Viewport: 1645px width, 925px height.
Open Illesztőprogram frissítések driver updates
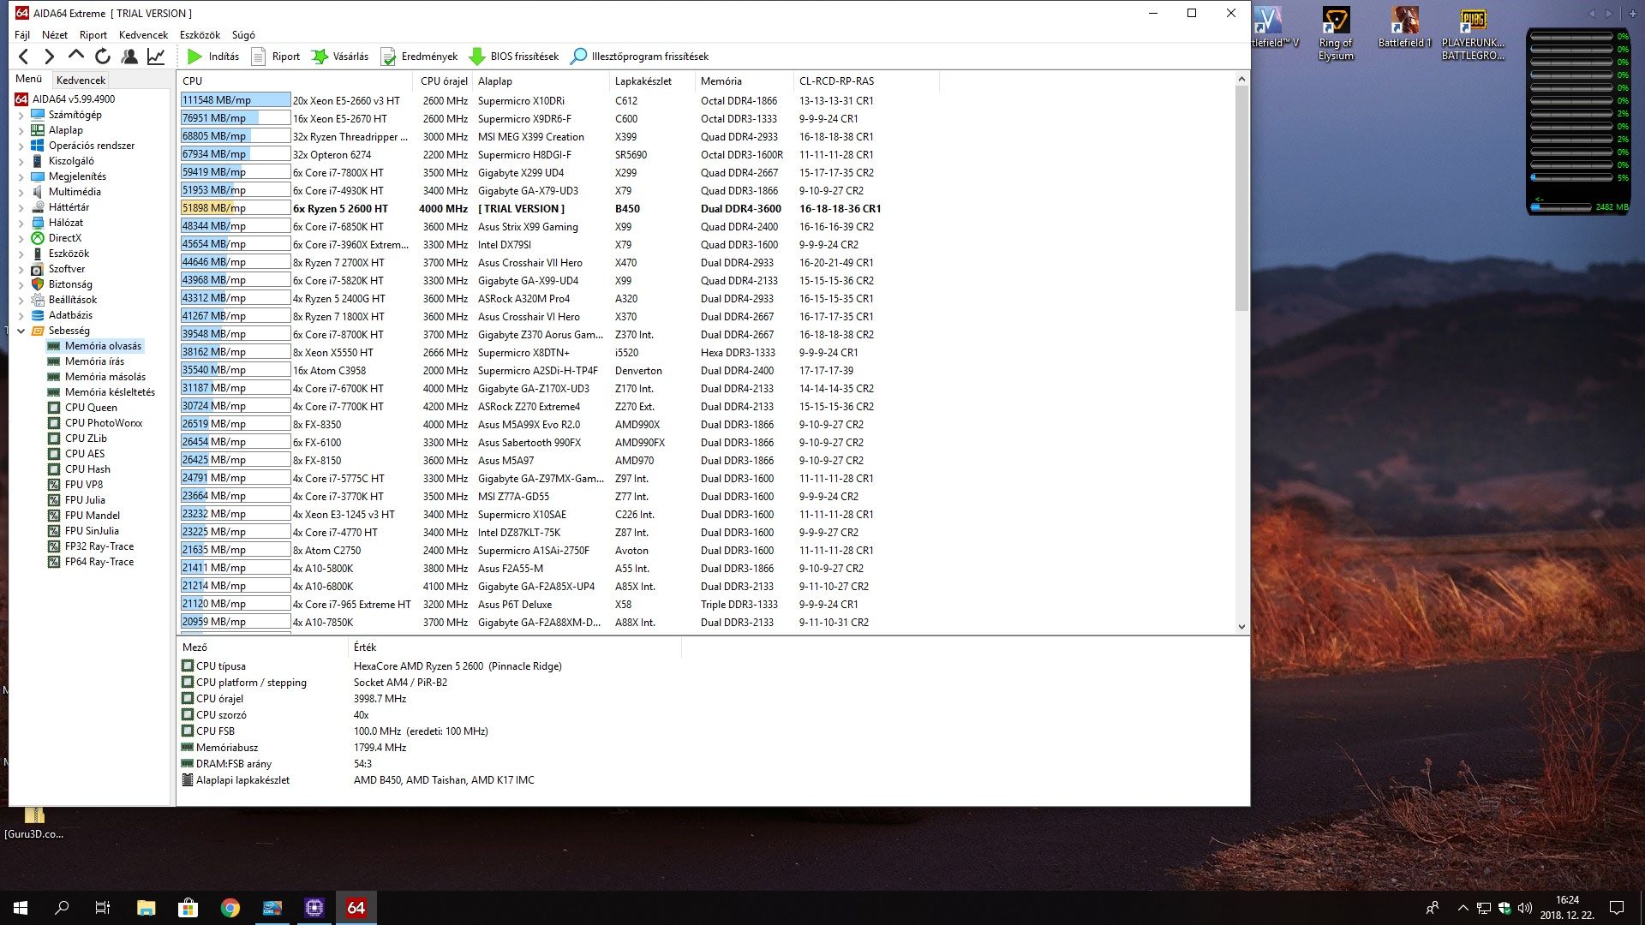point(639,57)
